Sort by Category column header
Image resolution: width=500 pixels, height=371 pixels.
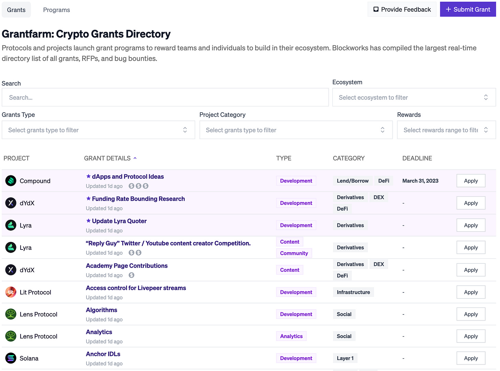point(349,158)
